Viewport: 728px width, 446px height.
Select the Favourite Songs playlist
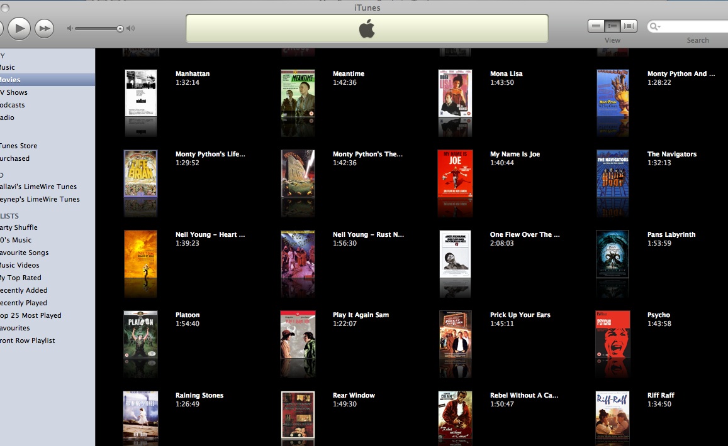click(47, 252)
